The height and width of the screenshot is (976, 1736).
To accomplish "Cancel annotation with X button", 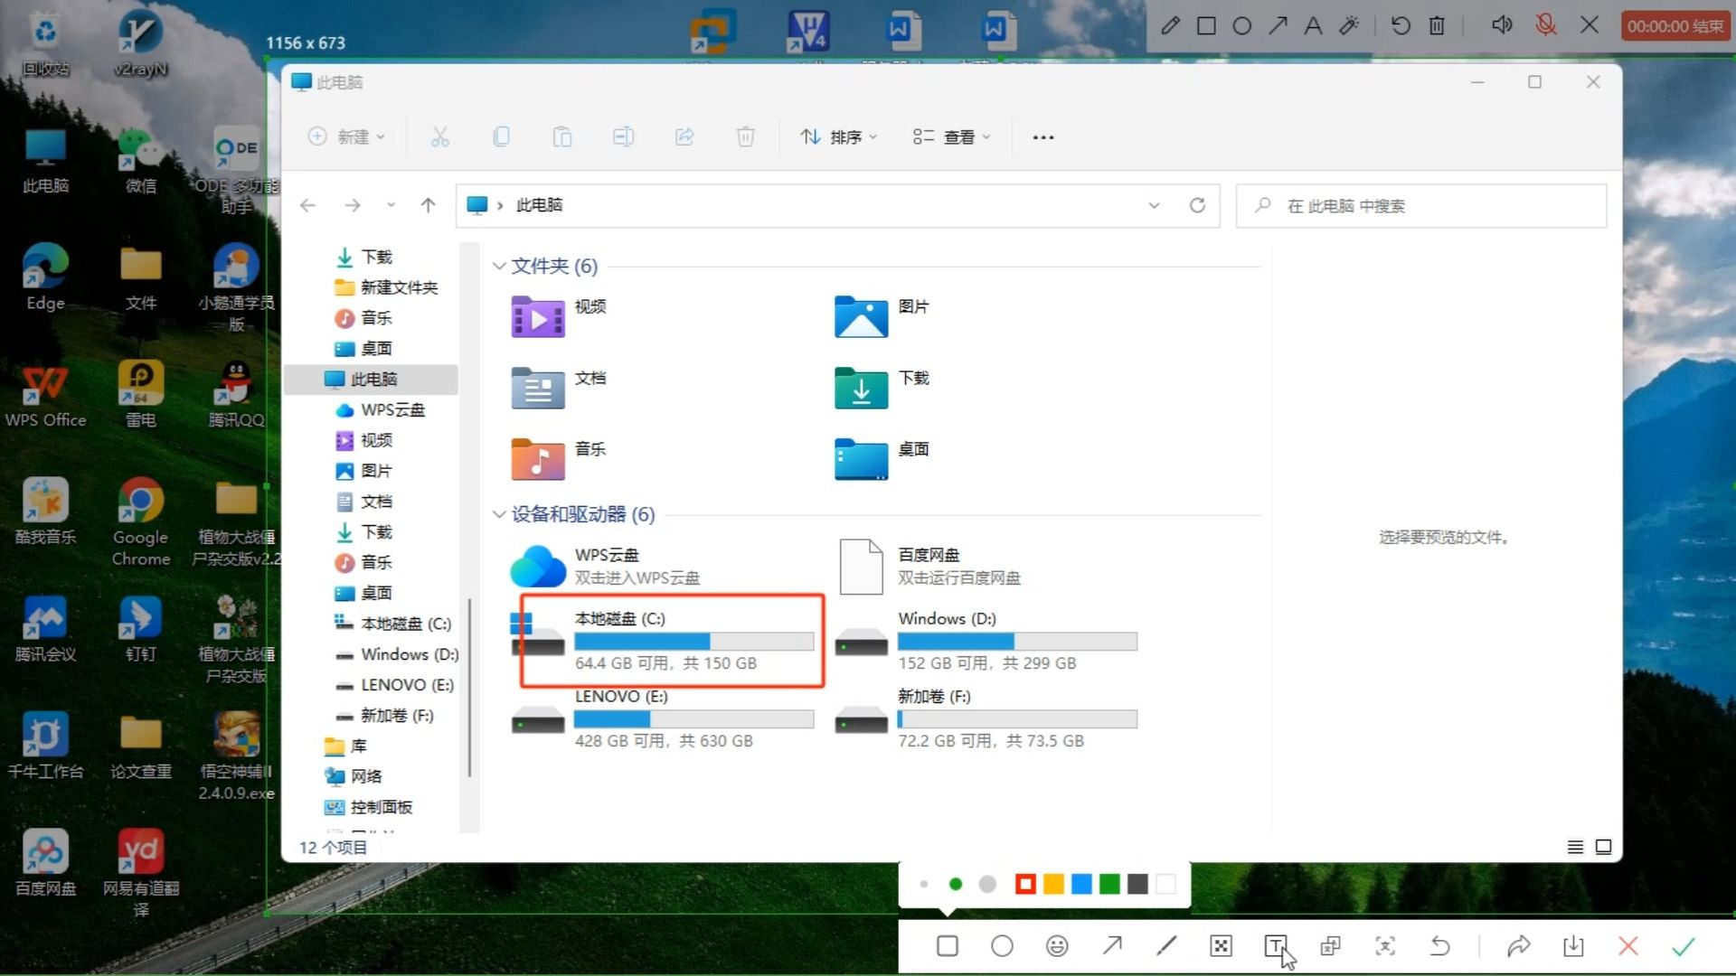I will click(x=1628, y=945).
